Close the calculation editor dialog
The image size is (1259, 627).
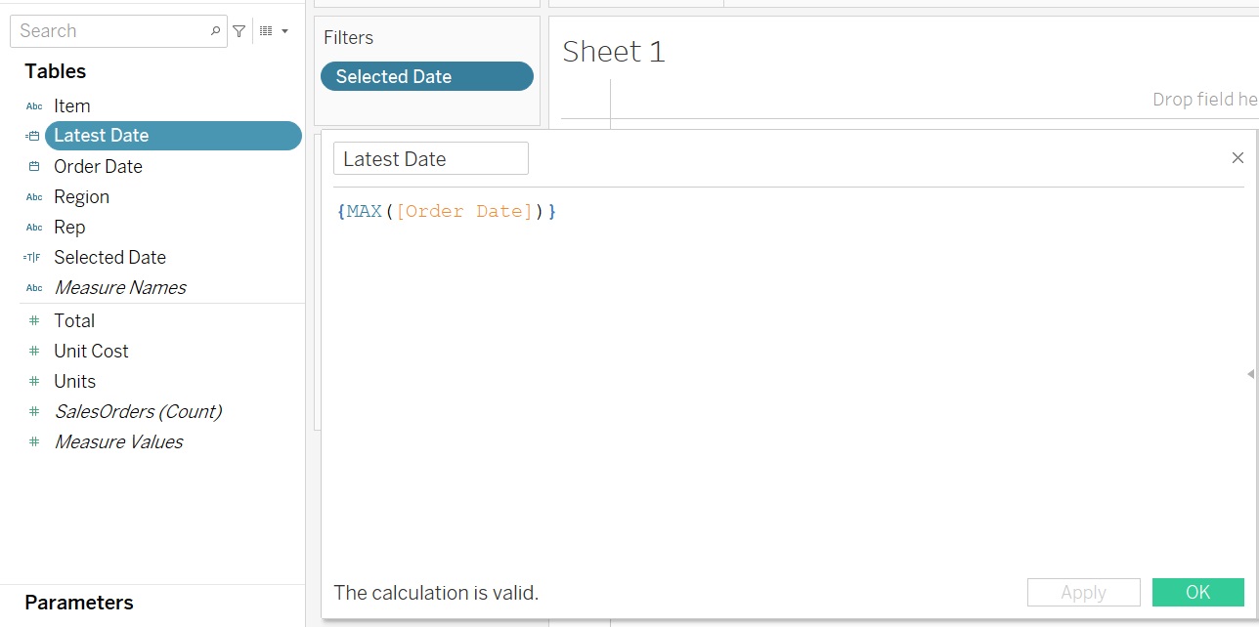1237,158
